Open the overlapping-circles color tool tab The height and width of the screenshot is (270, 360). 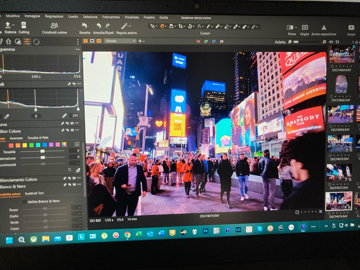pos(18,41)
